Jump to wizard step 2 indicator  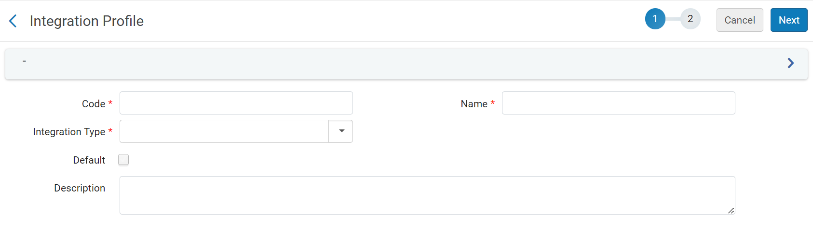point(690,19)
